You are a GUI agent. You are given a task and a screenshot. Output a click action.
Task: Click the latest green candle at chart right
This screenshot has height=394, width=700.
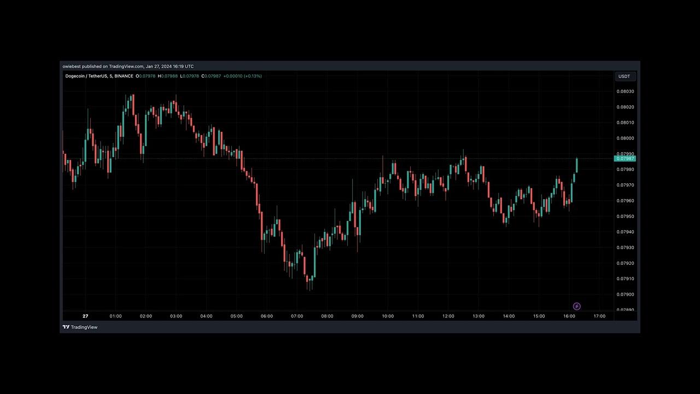click(576, 165)
